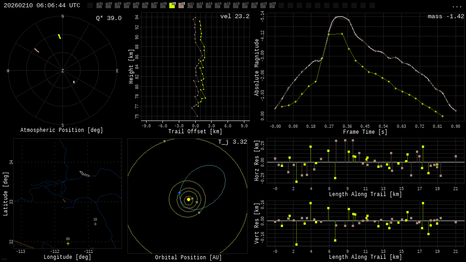This screenshot has height=262, width=466.
Task: Select station 20 box in top strip
Action: click(272, 5)
